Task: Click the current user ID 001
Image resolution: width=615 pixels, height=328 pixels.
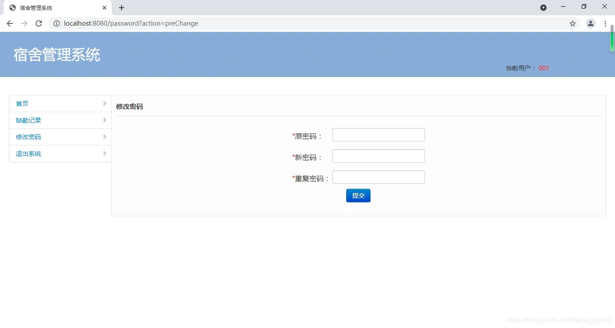Action: (544, 68)
